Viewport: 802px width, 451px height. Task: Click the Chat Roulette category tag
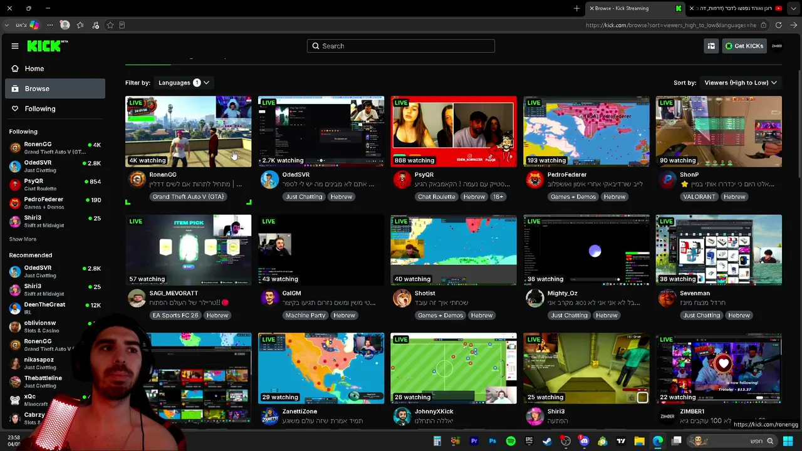[436, 197]
